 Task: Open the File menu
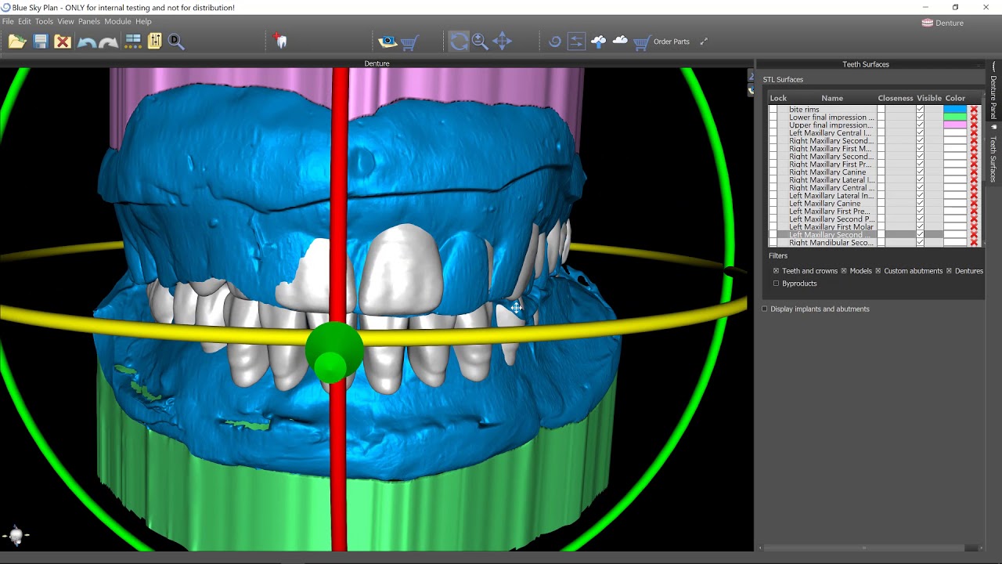[x=8, y=21]
